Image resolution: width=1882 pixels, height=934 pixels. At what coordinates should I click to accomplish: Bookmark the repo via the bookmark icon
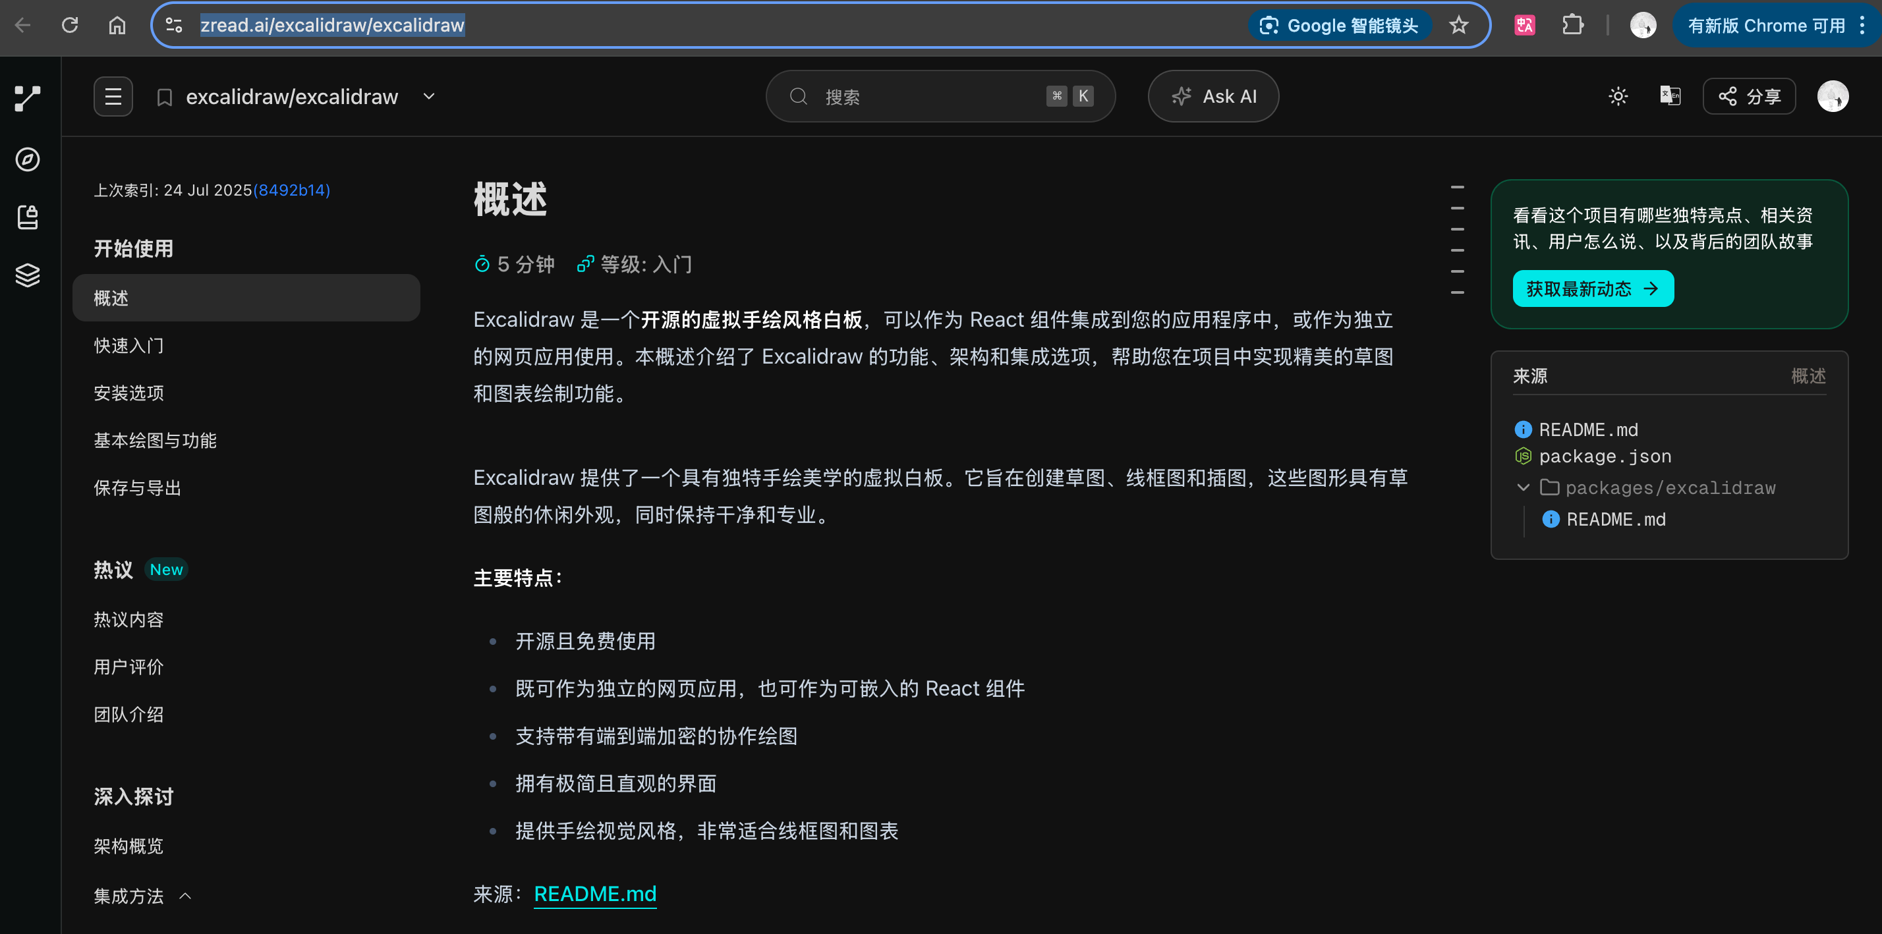pyautogui.click(x=165, y=96)
